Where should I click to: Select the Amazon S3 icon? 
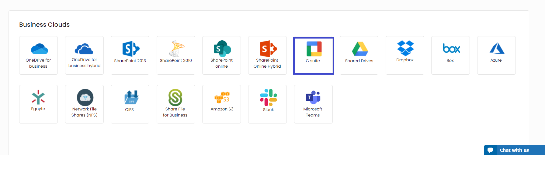[222, 97]
